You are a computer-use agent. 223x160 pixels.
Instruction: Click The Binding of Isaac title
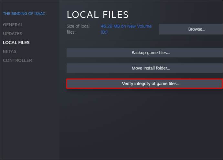(24, 14)
